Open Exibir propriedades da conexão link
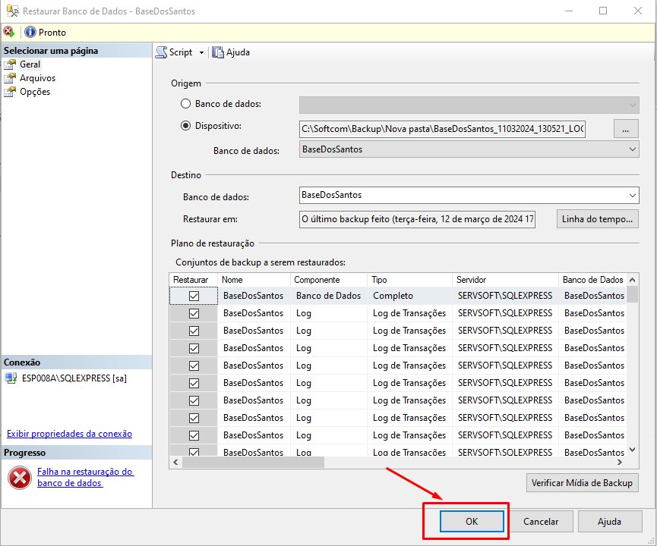 click(69, 434)
